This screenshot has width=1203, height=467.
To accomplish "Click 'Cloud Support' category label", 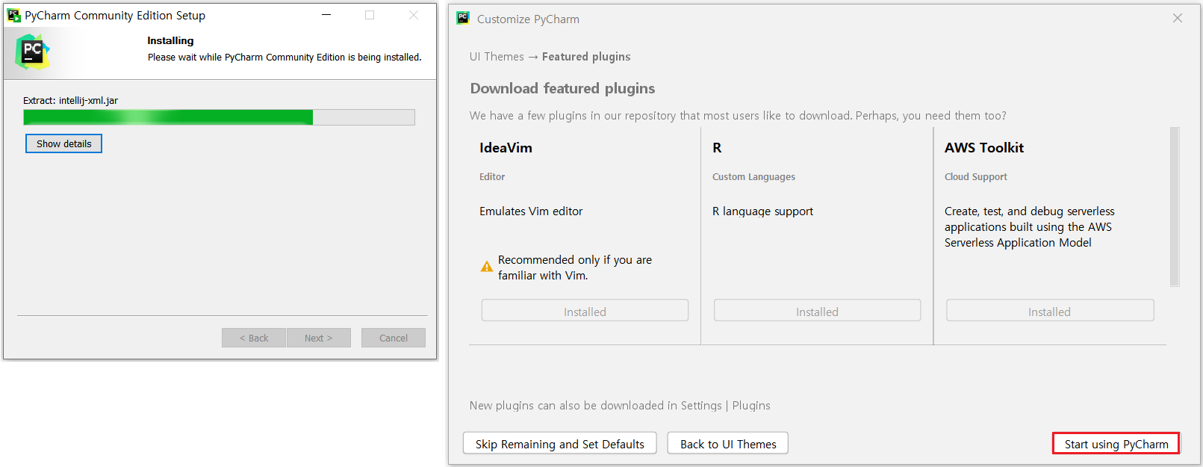I will 975,177.
